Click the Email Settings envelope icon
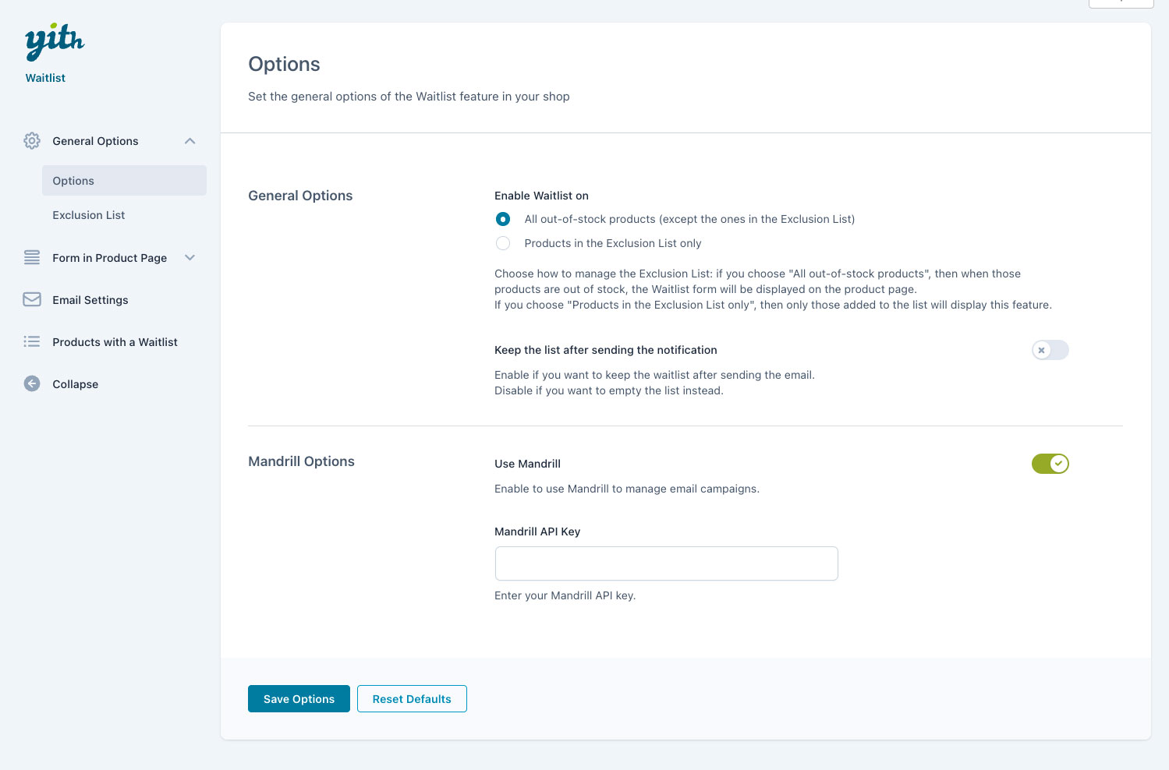The height and width of the screenshot is (770, 1169). pos(32,300)
